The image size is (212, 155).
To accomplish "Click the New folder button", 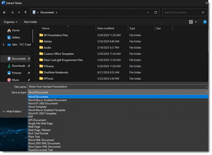I will click(x=30, y=22).
